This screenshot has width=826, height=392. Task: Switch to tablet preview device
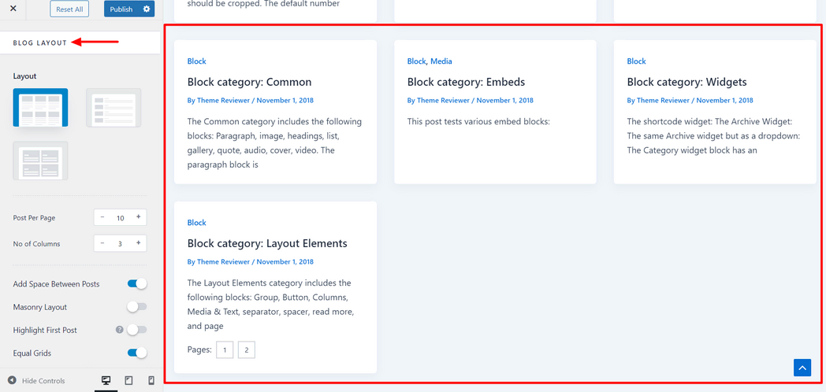pos(128,380)
